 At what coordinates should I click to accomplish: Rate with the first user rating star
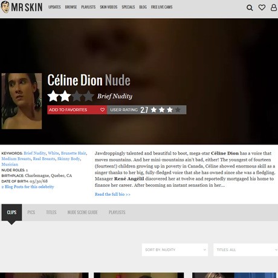154,110
